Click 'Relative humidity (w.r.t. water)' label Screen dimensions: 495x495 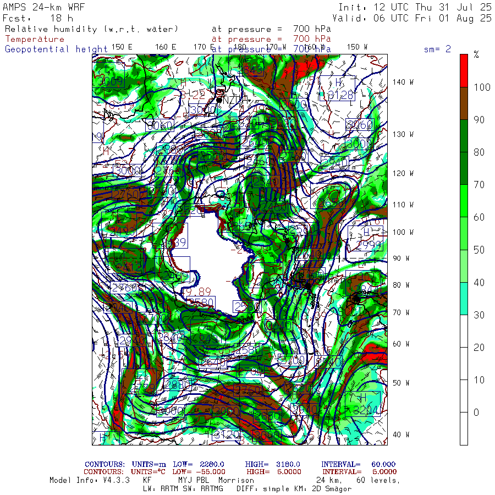click(x=92, y=29)
